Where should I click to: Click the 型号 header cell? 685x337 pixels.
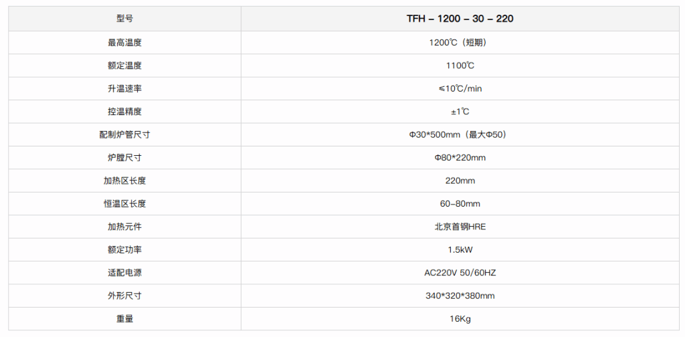pos(124,19)
